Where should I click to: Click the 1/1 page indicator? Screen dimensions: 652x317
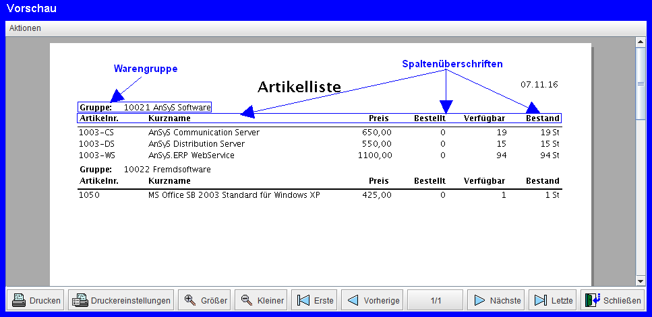click(435, 300)
